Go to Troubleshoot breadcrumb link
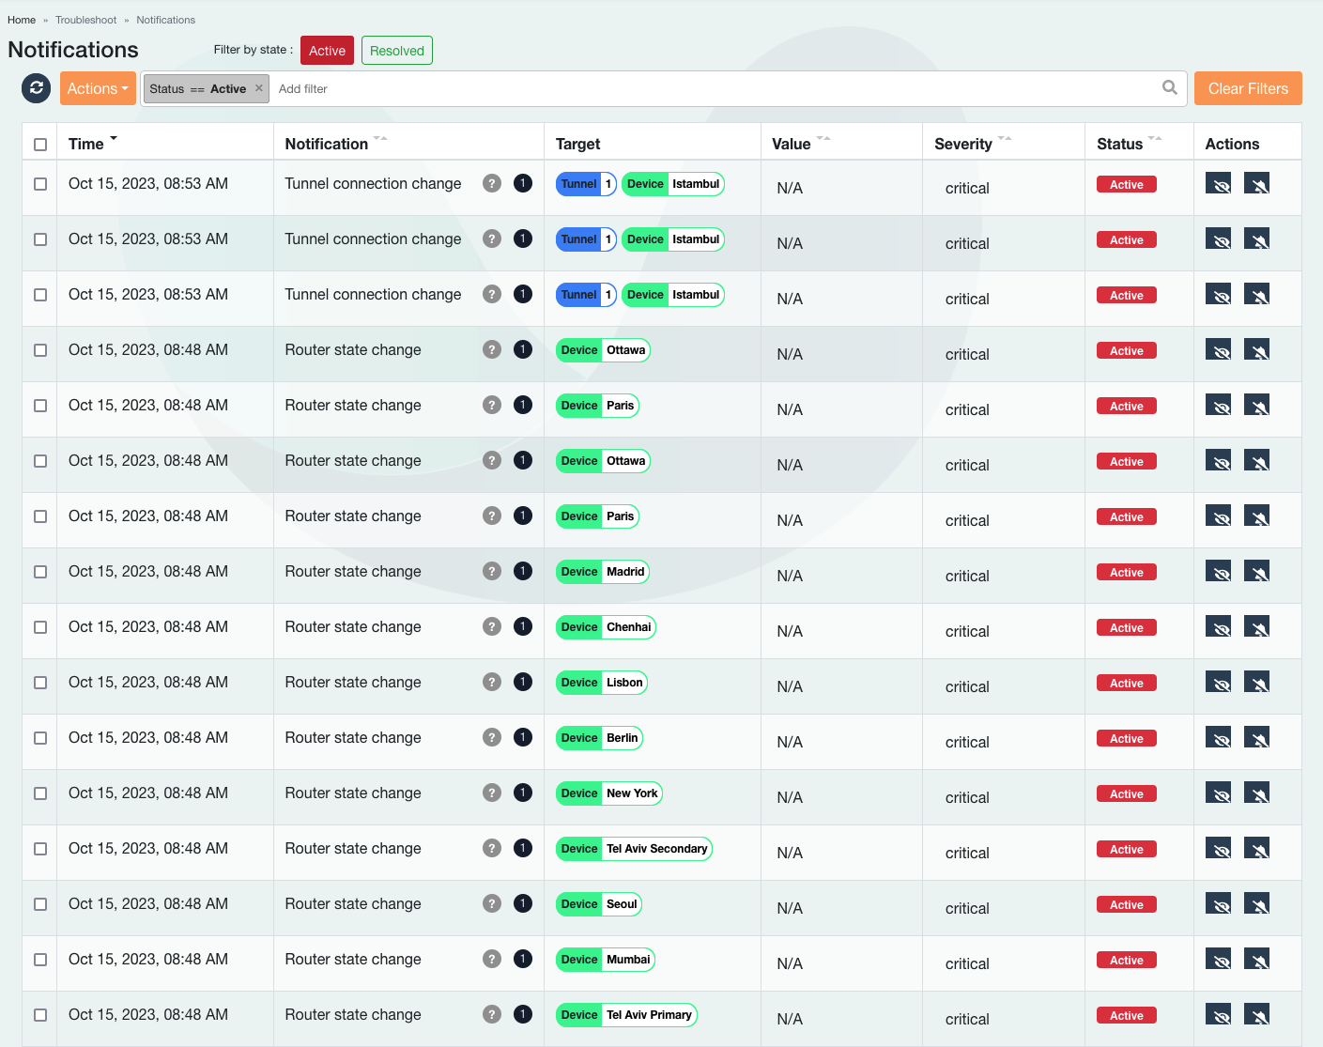This screenshot has height=1047, width=1323. (x=85, y=20)
